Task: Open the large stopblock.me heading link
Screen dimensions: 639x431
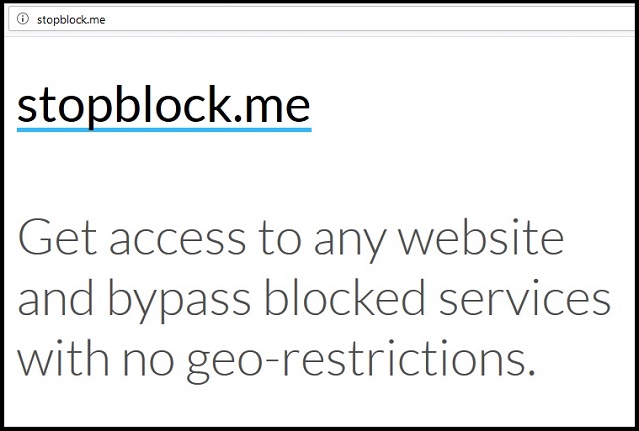Action: pyautogui.click(x=164, y=106)
